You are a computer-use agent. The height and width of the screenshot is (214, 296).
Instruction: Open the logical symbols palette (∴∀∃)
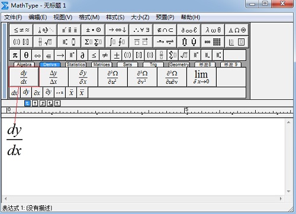[x=141, y=30]
